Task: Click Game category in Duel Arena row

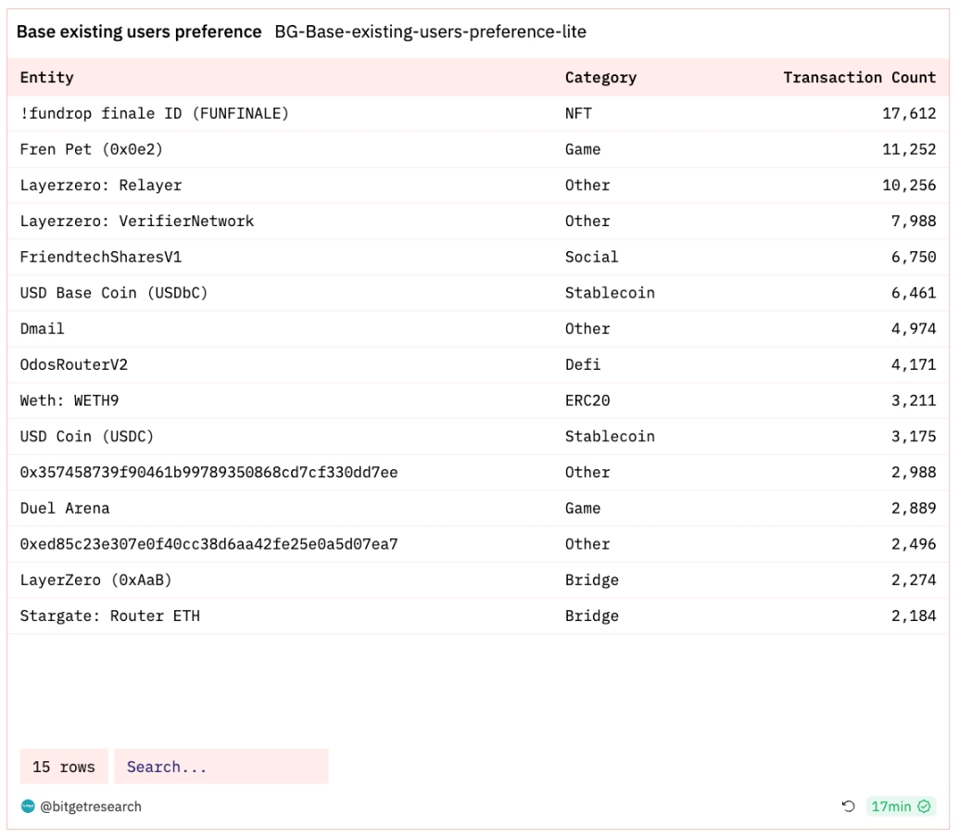Action: click(x=583, y=508)
